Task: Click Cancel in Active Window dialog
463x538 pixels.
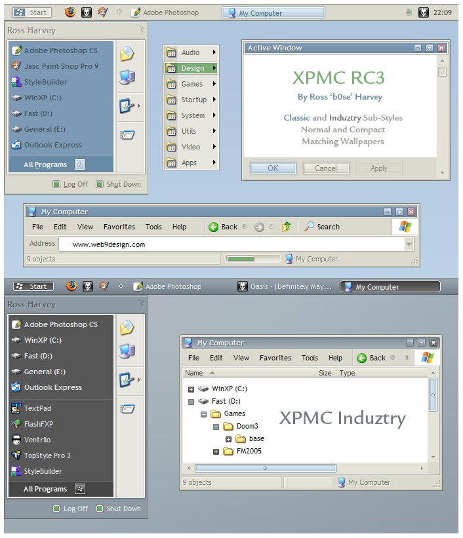Action: click(x=326, y=168)
